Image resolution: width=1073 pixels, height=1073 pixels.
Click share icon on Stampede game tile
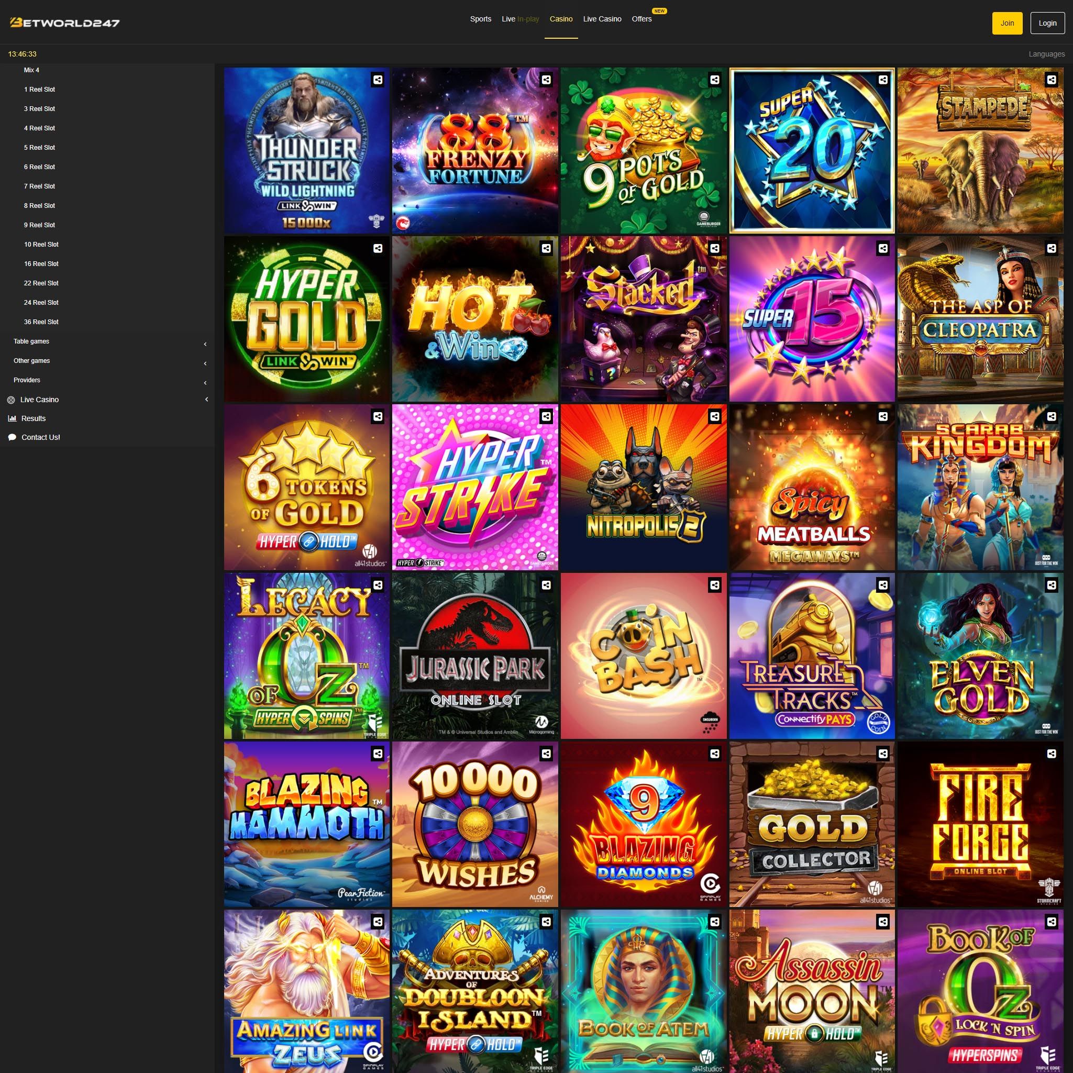1052,80
